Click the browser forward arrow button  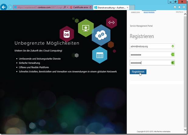pos(10,7)
